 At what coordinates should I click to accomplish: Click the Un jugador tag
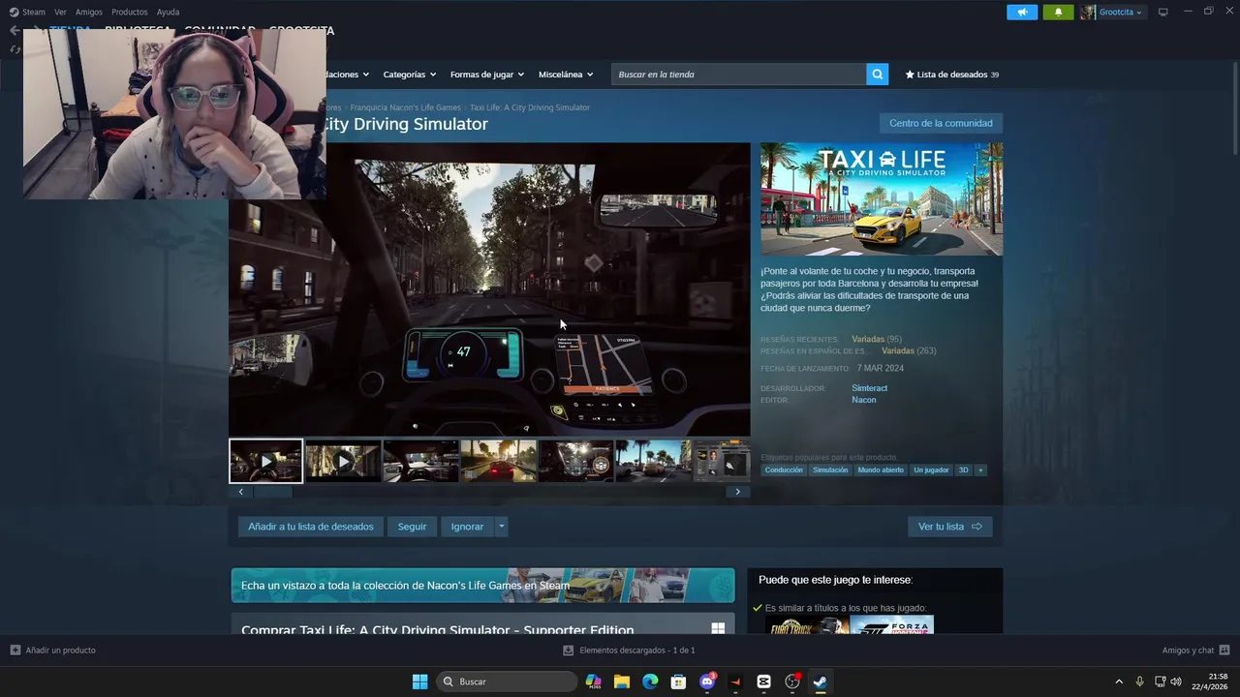click(931, 470)
